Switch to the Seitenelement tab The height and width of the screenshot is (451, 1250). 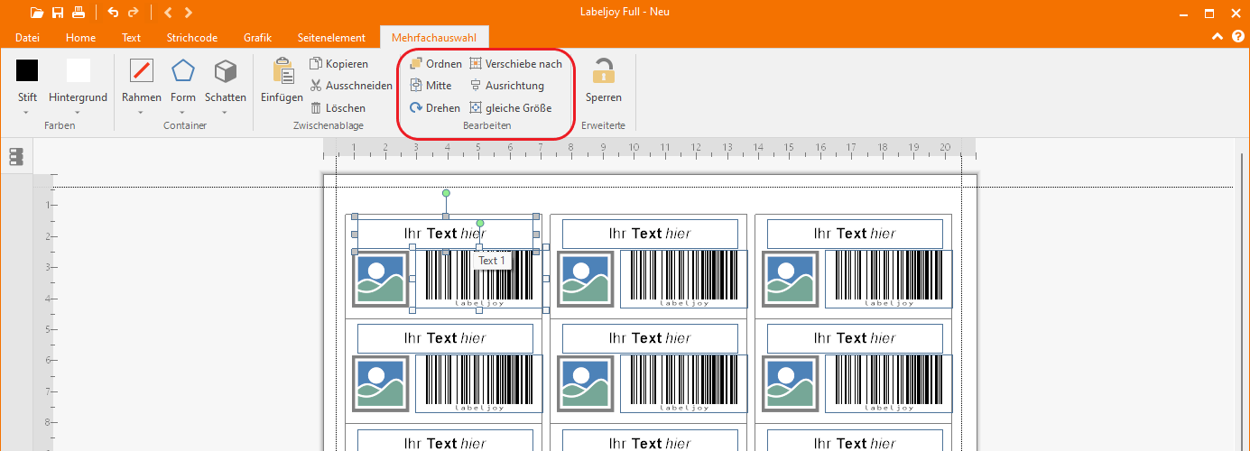331,38
